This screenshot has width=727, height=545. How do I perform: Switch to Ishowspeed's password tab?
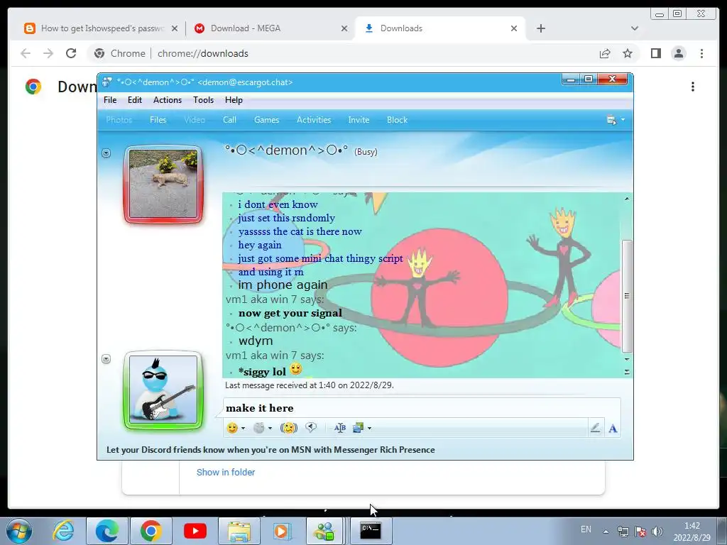tap(101, 28)
